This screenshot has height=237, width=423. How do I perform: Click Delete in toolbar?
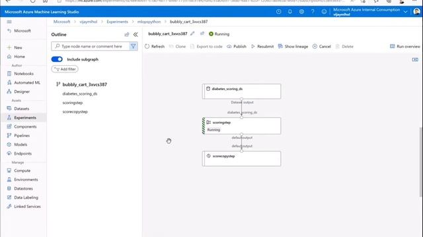(x=344, y=47)
